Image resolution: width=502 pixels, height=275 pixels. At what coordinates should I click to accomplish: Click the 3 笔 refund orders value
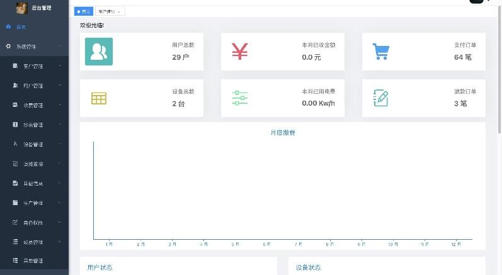460,104
